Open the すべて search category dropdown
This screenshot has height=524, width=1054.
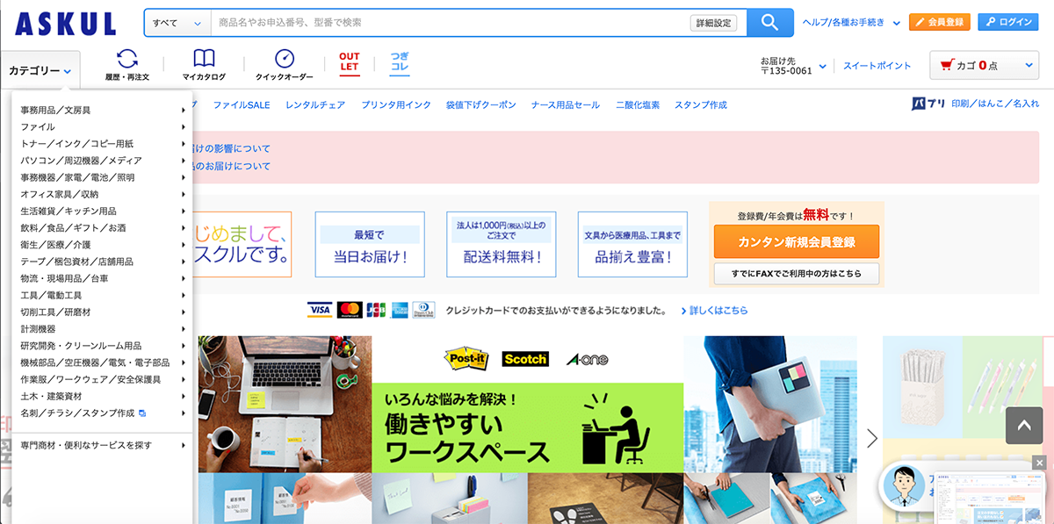(x=178, y=23)
